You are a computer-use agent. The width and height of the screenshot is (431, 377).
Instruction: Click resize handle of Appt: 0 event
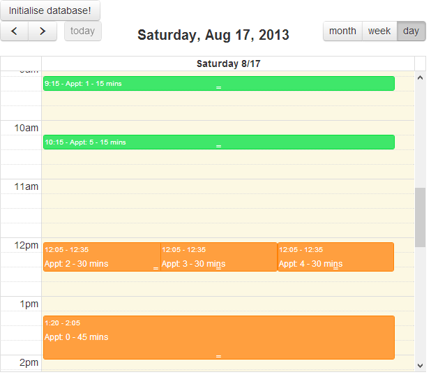tap(218, 356)
